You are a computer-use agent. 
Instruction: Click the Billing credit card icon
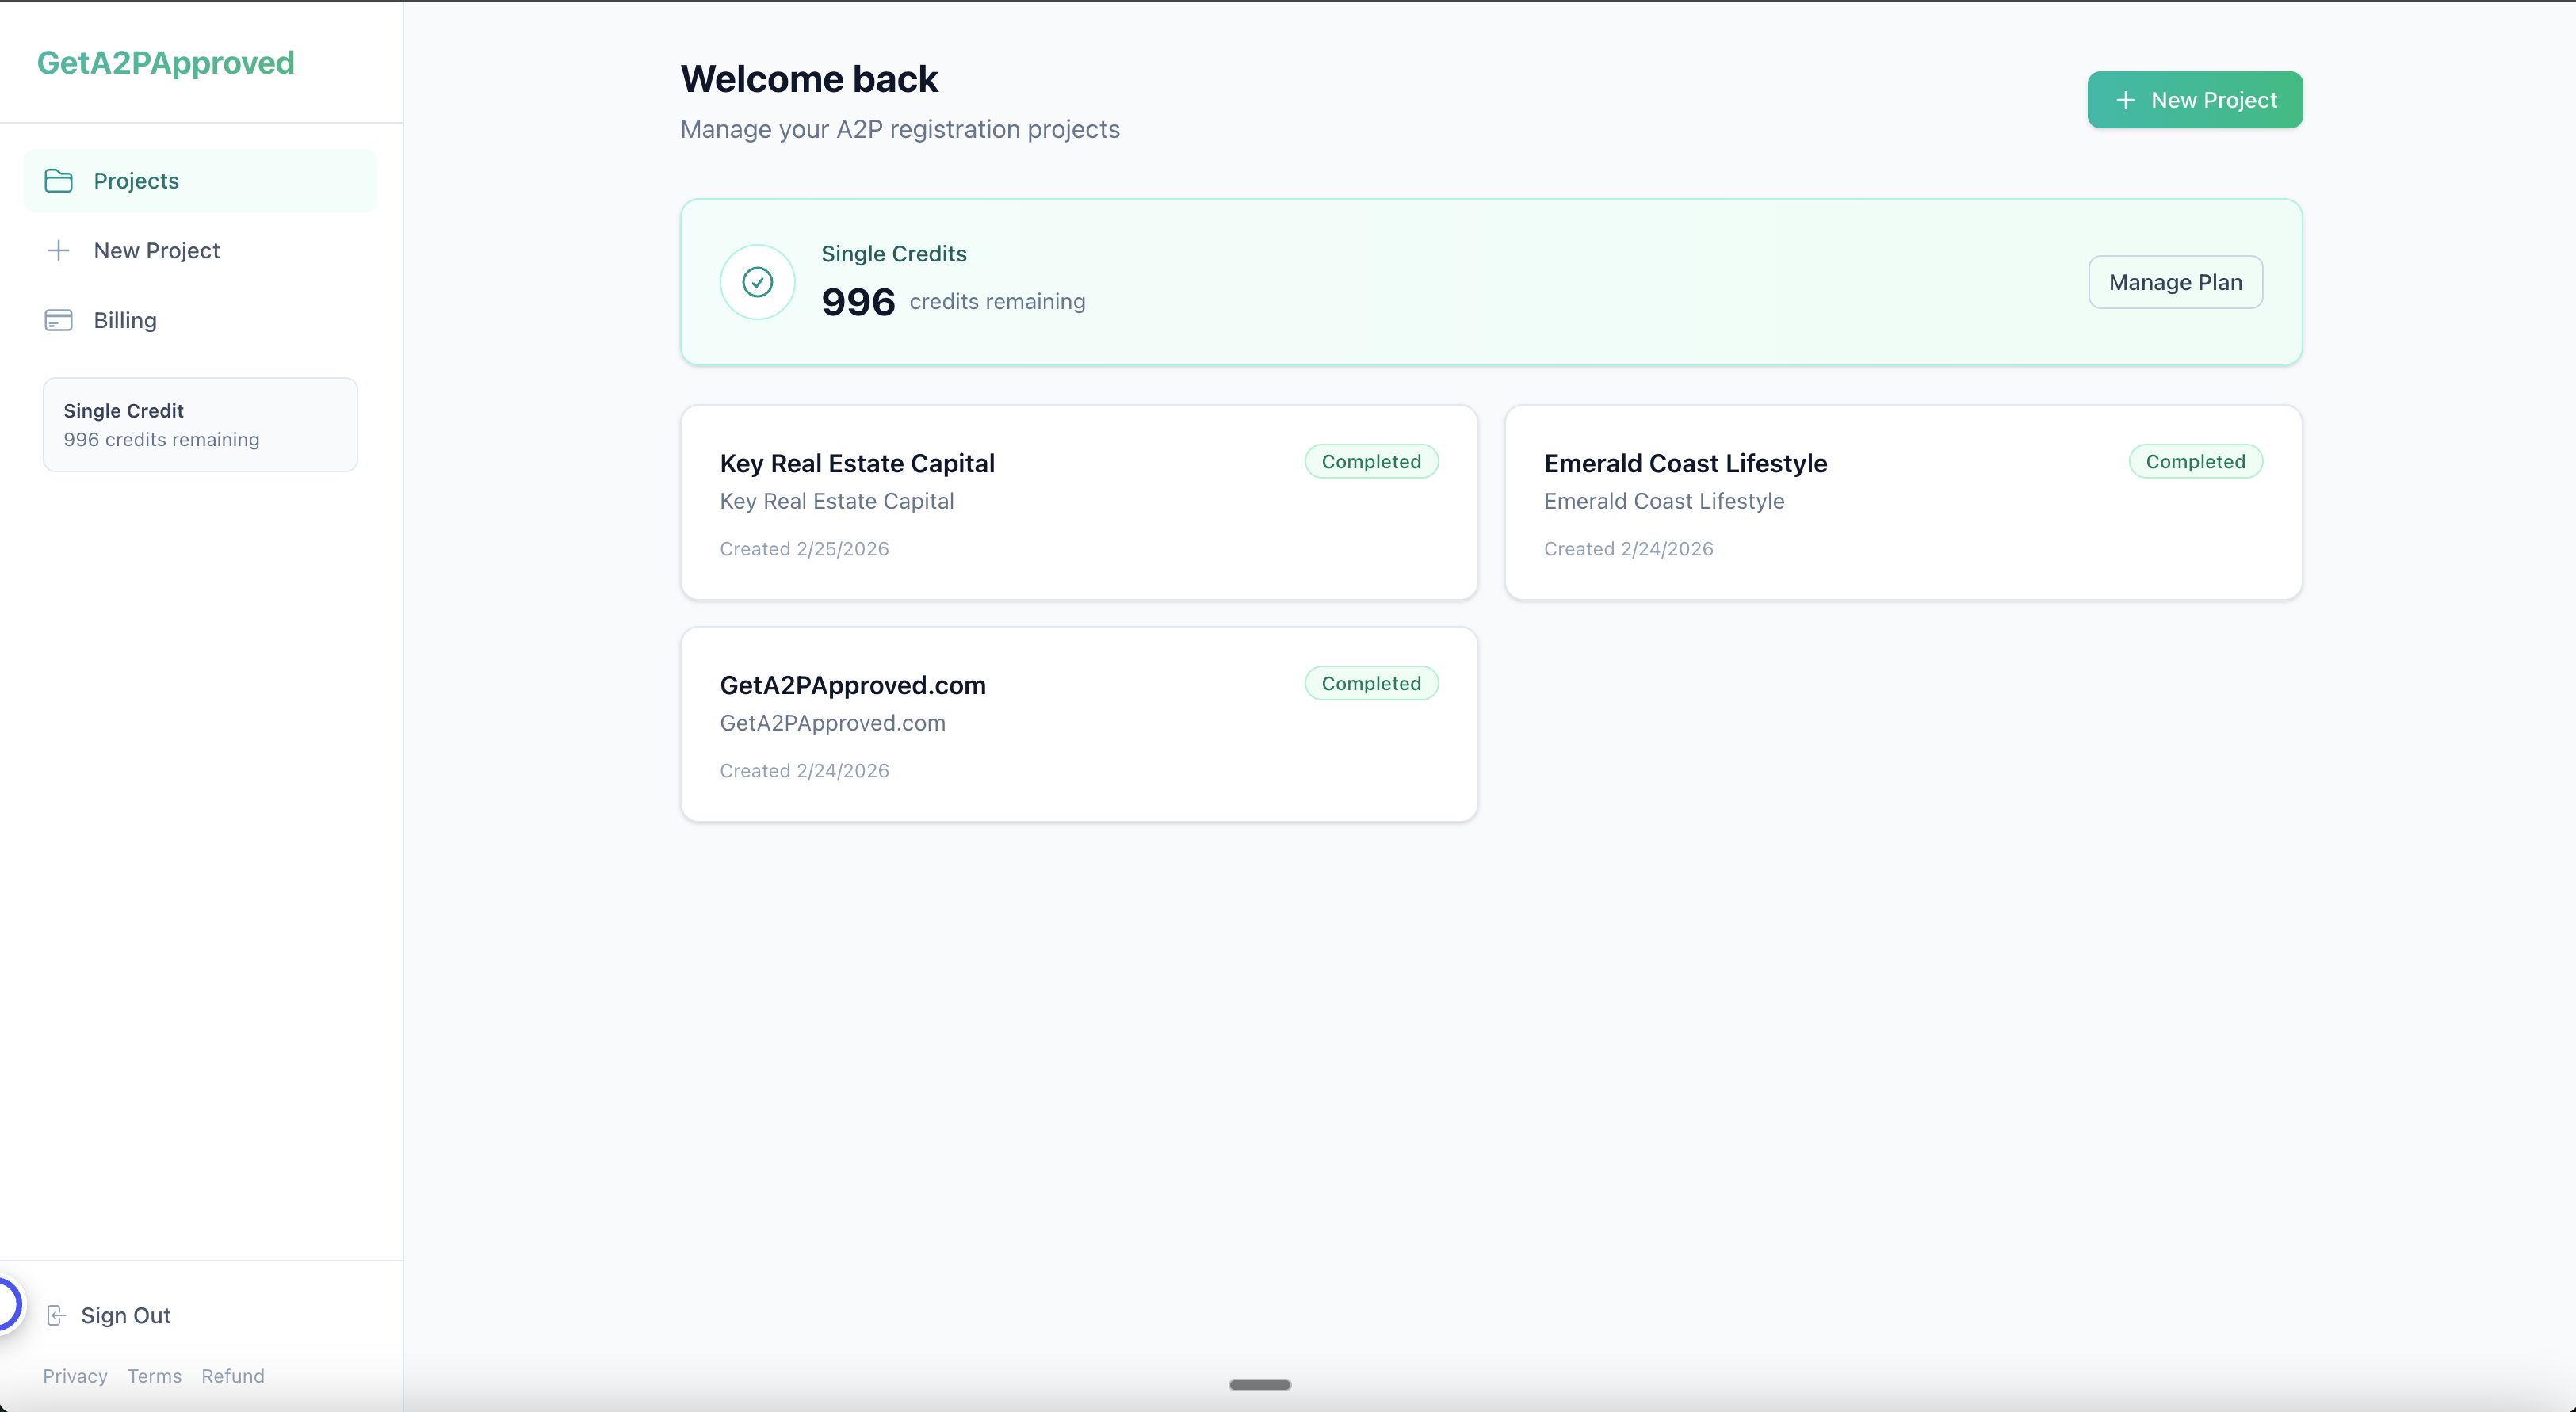point(58,320)
